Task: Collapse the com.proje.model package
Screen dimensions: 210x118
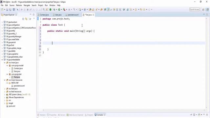Action: [x=7, y=66]
